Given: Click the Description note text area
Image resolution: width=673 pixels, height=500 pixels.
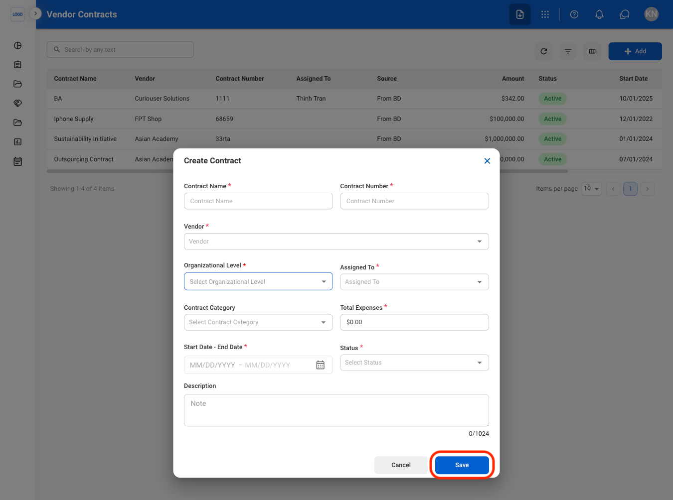Looking at the screenshot, I should pyautogui.click(x=336, y=410).
